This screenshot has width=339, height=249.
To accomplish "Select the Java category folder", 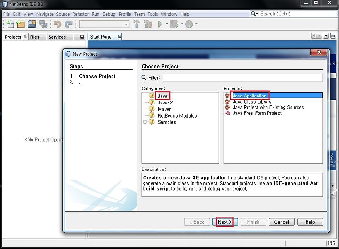I will (162, 96).
